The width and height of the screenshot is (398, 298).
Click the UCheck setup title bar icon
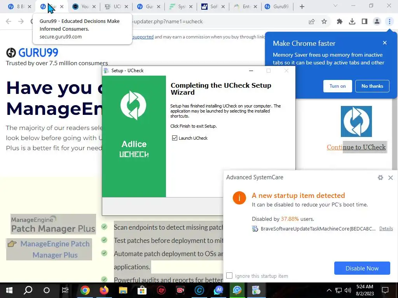tap(106, 71)
